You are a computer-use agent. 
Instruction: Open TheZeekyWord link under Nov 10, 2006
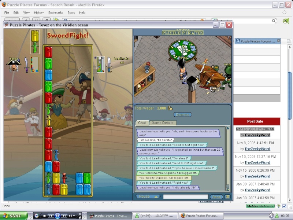coord(257,162)
